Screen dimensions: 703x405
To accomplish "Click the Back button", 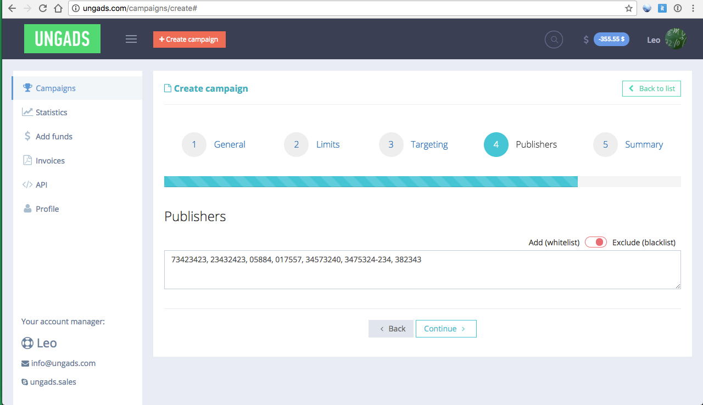I will click(391, 329).
